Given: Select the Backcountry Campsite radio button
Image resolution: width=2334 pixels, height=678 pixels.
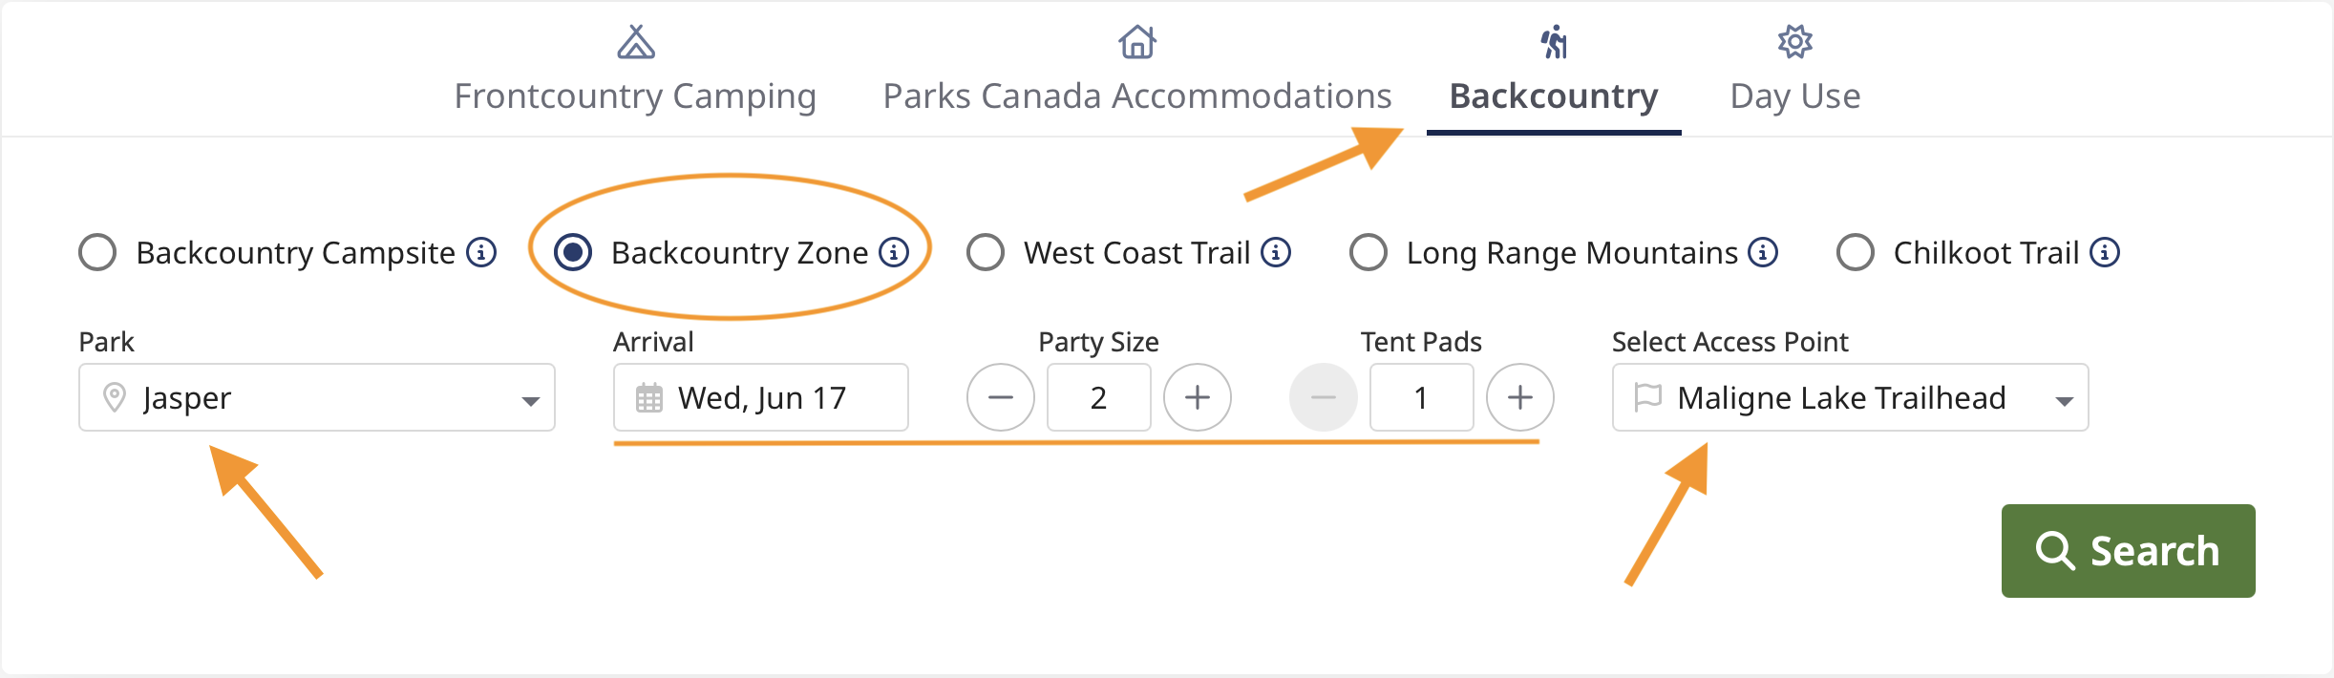Looking at the screenshot, I should (x=97, y=253).
